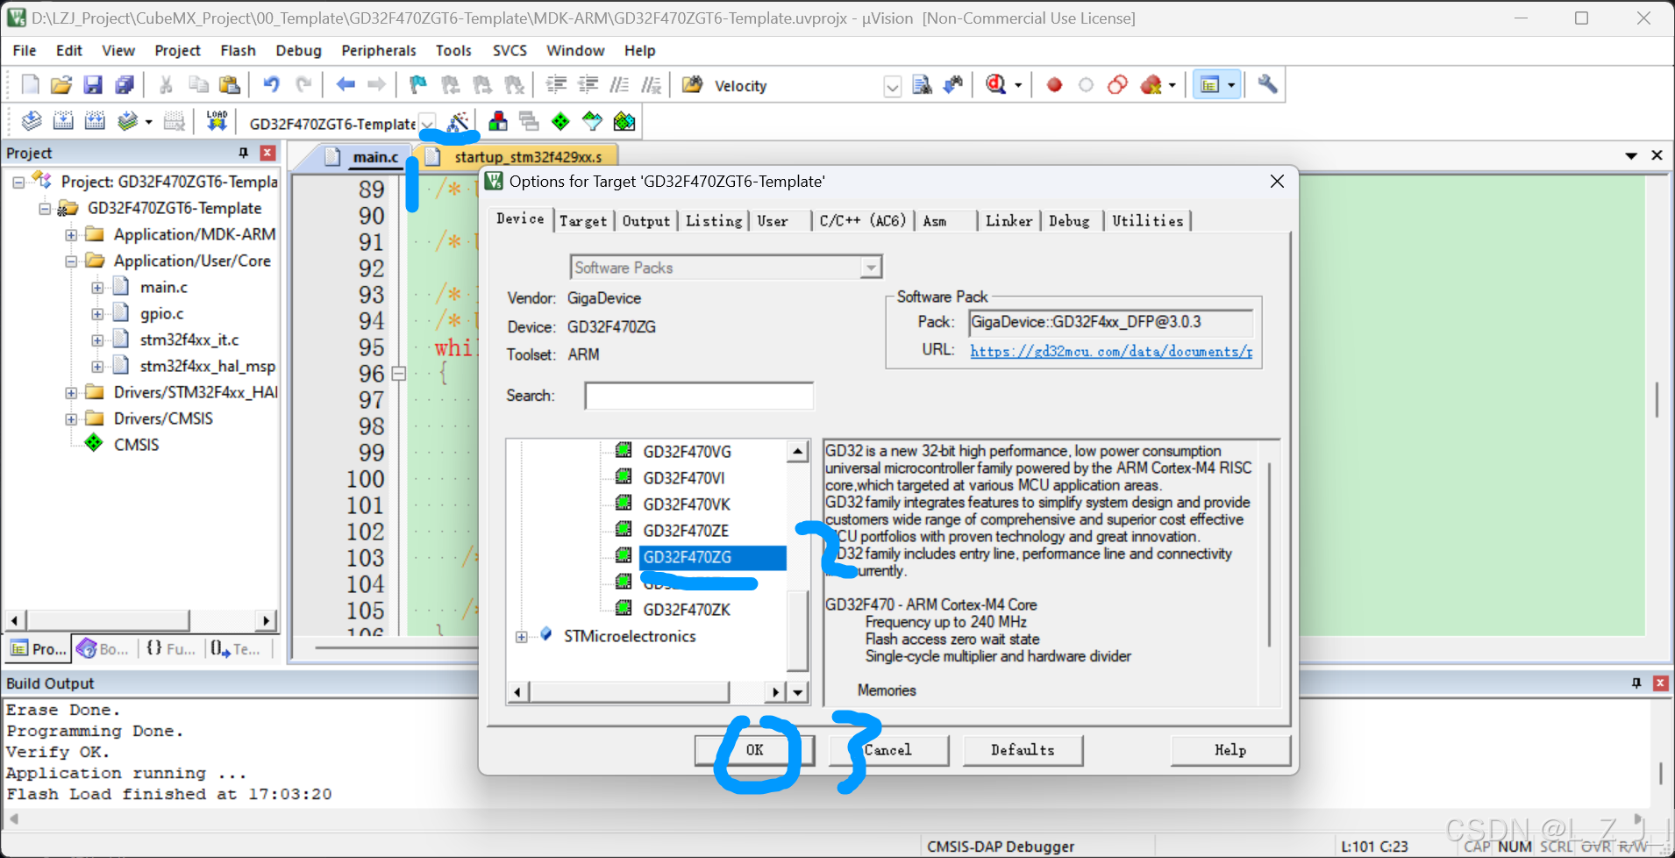Viewport: 1675px width, 858px height.
Task: Select device GD32F470VG in the list
Action: pos(687,452)
